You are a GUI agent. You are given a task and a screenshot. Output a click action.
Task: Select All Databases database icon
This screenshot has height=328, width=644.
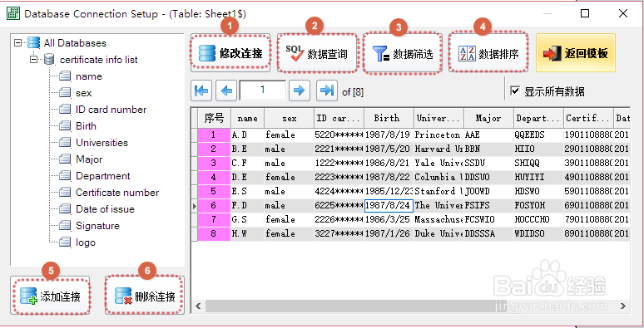(33, 42)
